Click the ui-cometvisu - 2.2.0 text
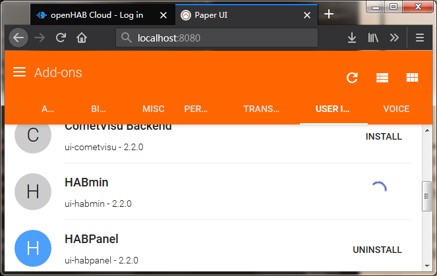This screenshot has width=437, height=276. [x=104, y=147]
